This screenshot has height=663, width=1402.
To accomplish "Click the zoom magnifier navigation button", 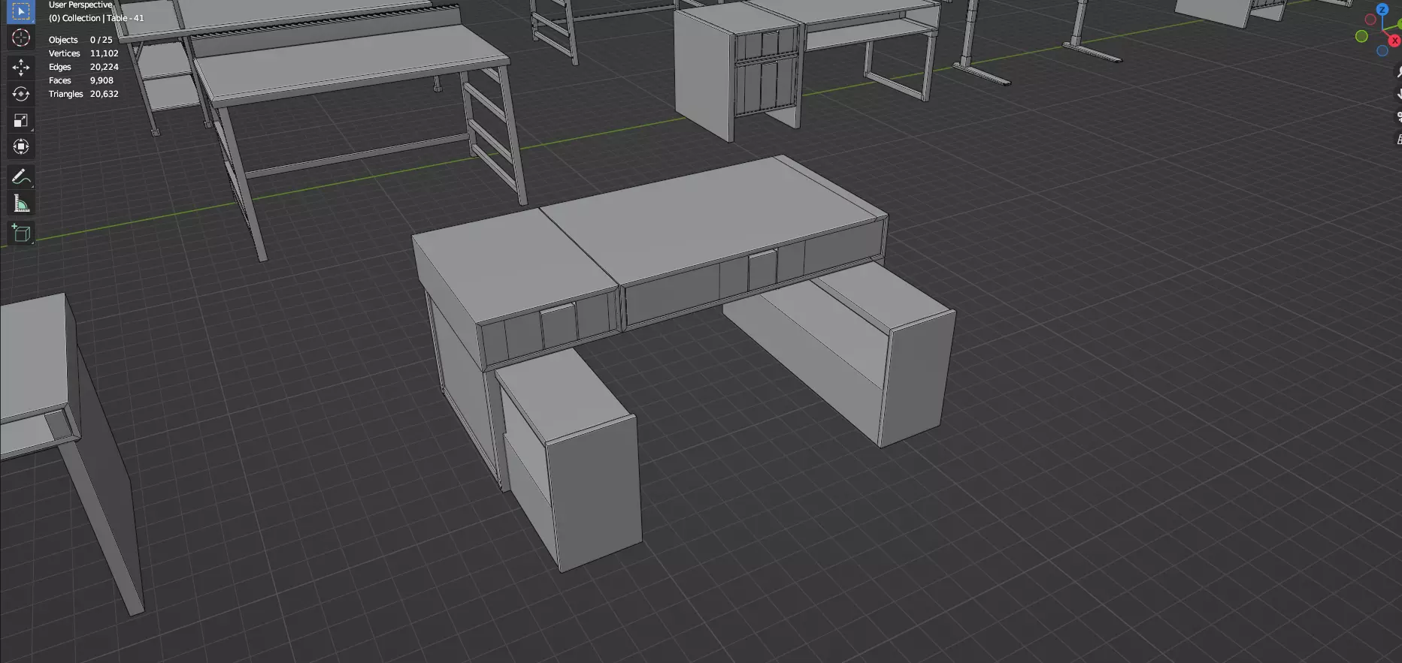I will 1398,72.
